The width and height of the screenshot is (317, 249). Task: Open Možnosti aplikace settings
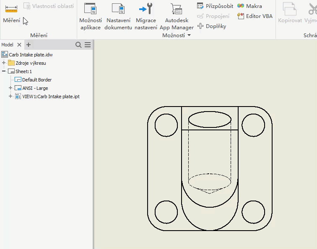[x=90, y=16]
